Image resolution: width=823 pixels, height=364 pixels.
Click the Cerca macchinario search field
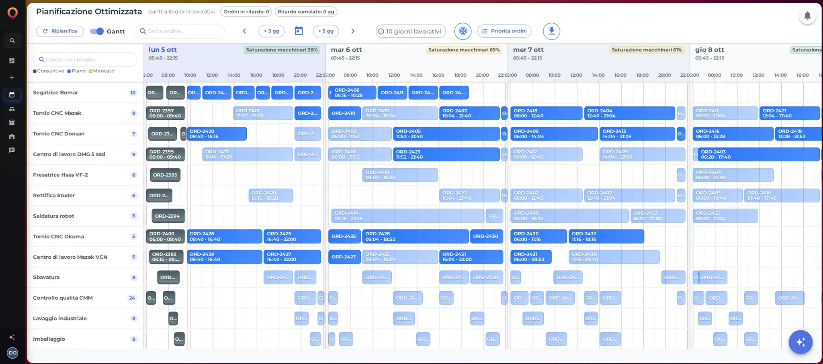(85, 59)
